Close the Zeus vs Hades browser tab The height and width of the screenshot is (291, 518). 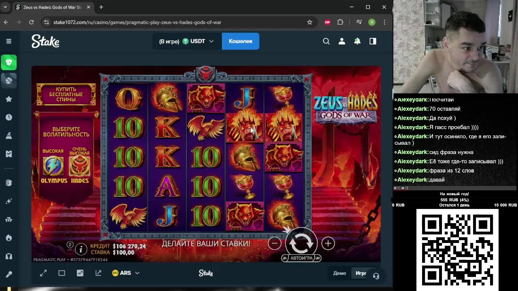pyautogui.click(x=88, y=7)
